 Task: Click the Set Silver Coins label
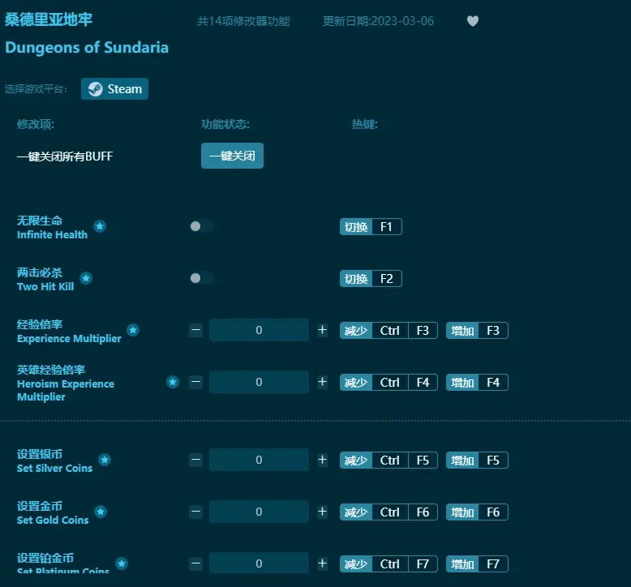54,468
